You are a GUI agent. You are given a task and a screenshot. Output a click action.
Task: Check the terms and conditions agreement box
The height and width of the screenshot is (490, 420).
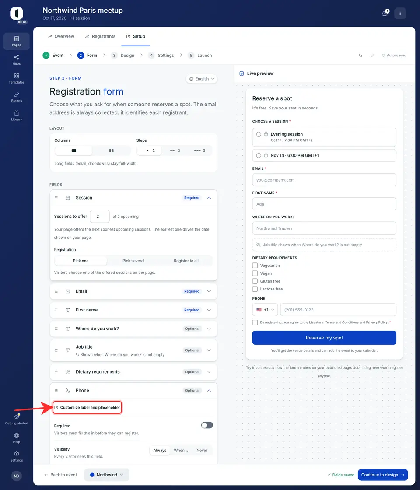(x=255, y=322)
